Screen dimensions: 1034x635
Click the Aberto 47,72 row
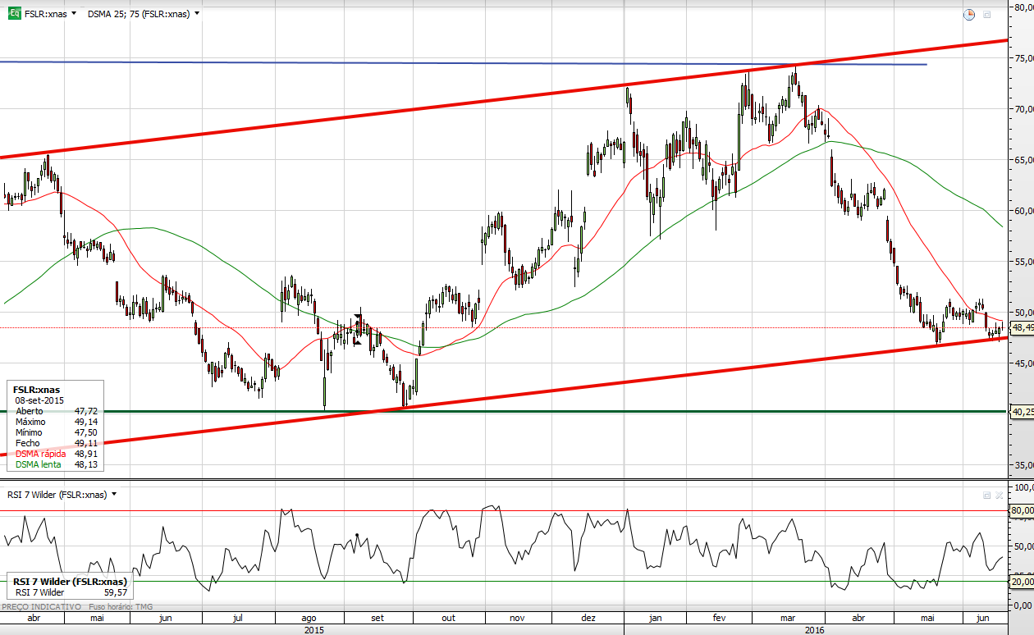point(57,411)
